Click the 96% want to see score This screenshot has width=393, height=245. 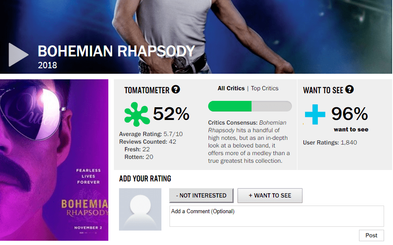click(x=350, y=114)
